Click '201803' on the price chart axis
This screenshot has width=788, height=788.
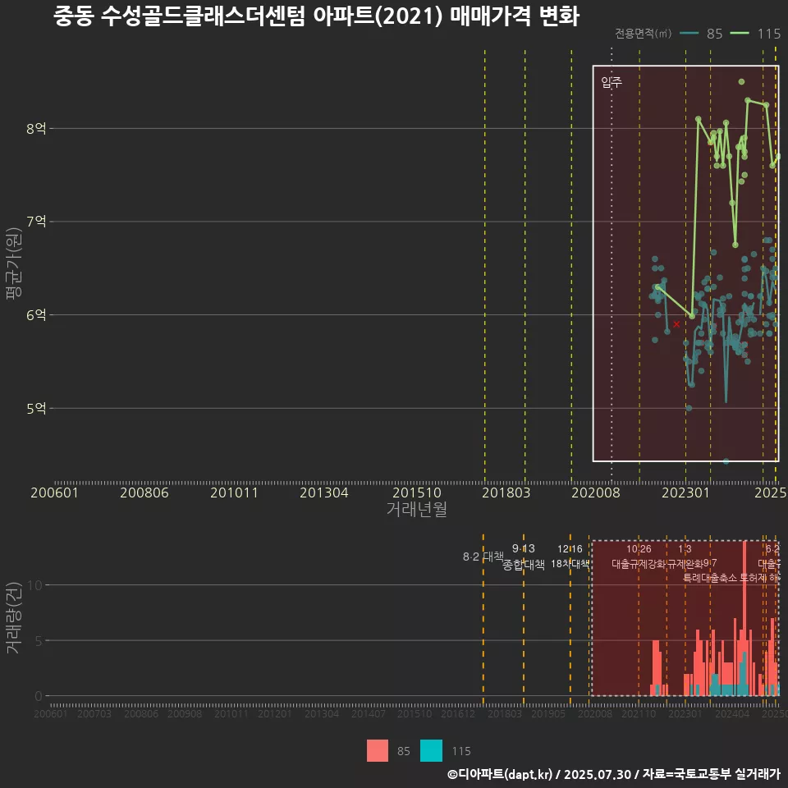[506, 492]
